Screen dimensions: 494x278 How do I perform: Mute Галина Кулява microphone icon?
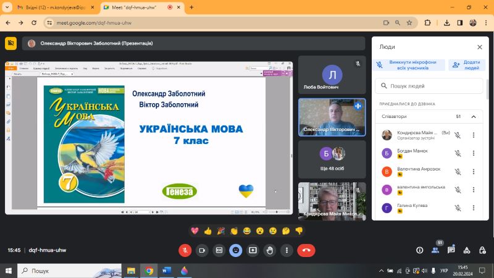[x=458, y=208]
